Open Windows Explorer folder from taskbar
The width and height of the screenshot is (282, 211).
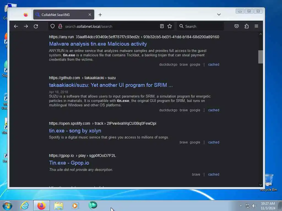point(59,206)
